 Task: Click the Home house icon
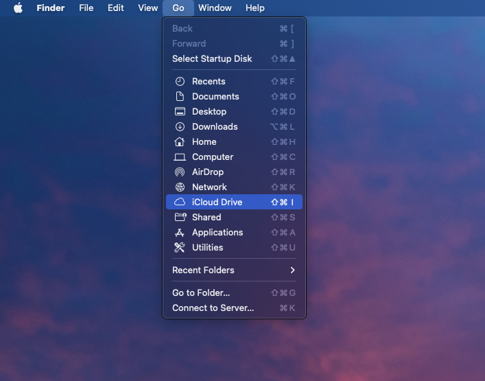[x=180, y=141]
